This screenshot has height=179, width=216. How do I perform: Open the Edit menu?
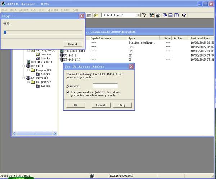pyautogui.click(x=13, y=10)
